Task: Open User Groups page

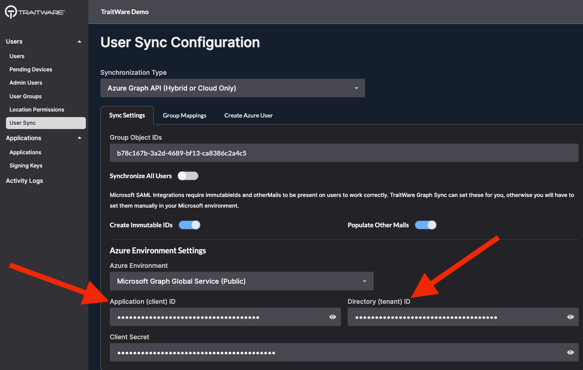Action: (26, 96)
